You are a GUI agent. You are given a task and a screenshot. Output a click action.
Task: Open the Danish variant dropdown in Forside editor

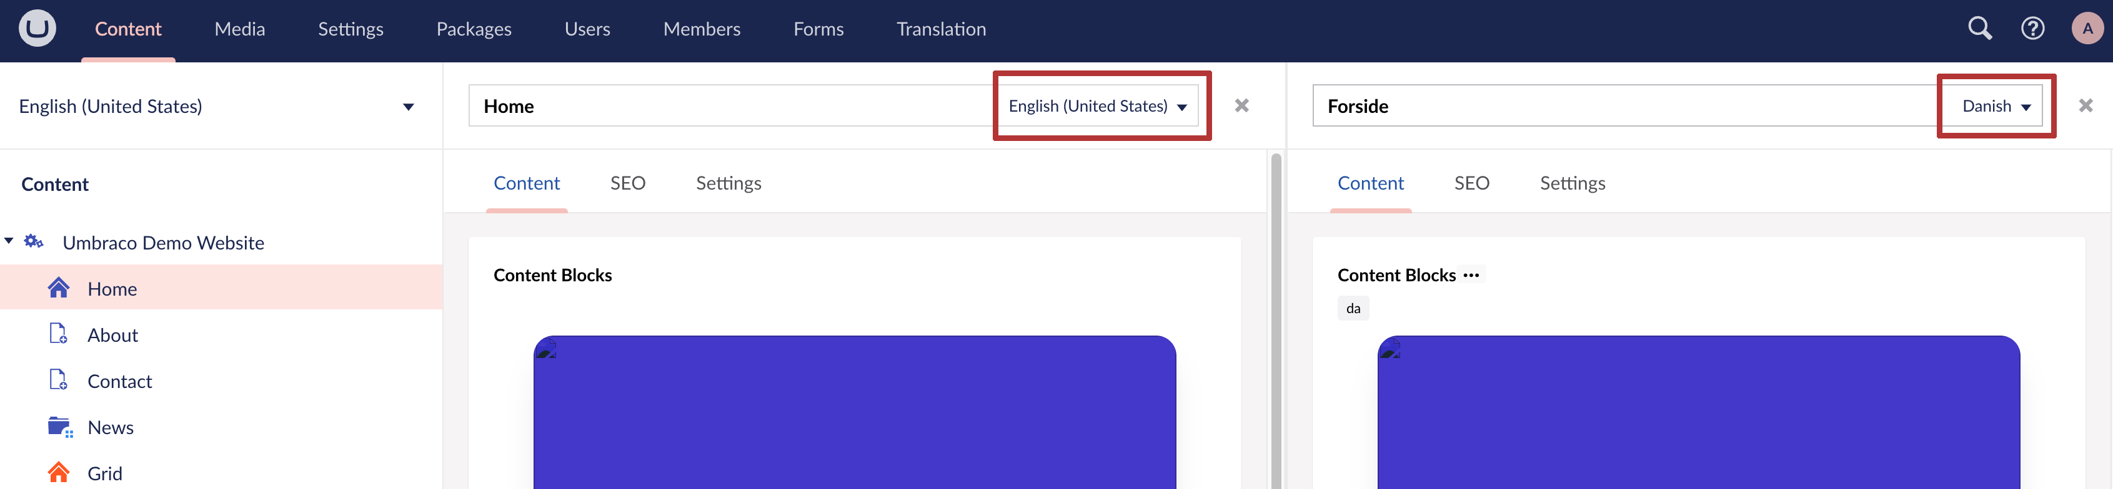coord(1996,107)
